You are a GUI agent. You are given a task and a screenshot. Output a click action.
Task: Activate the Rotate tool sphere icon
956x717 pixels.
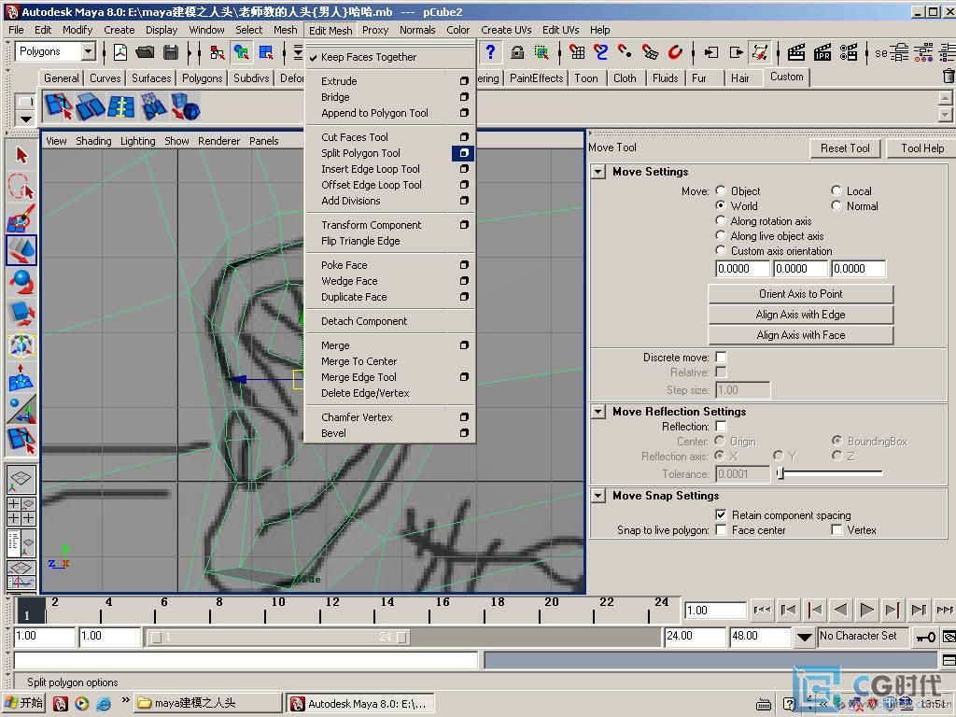click(x=21, y=282)
